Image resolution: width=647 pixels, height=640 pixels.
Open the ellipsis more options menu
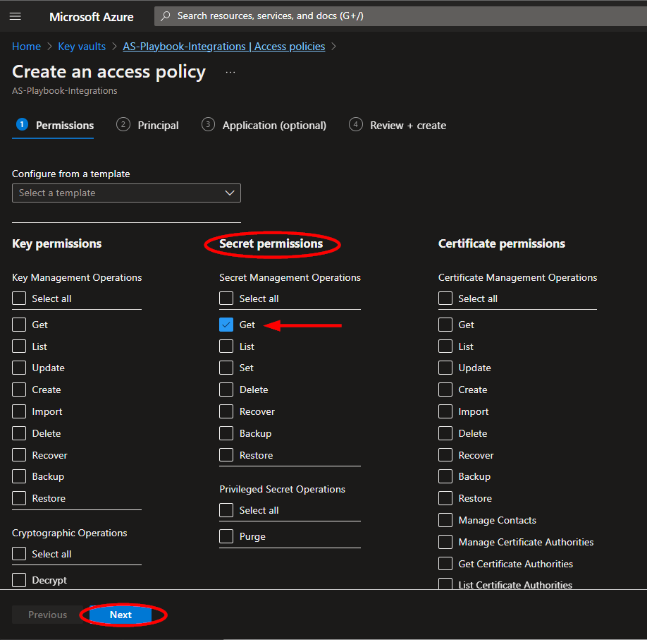(230, 72)
